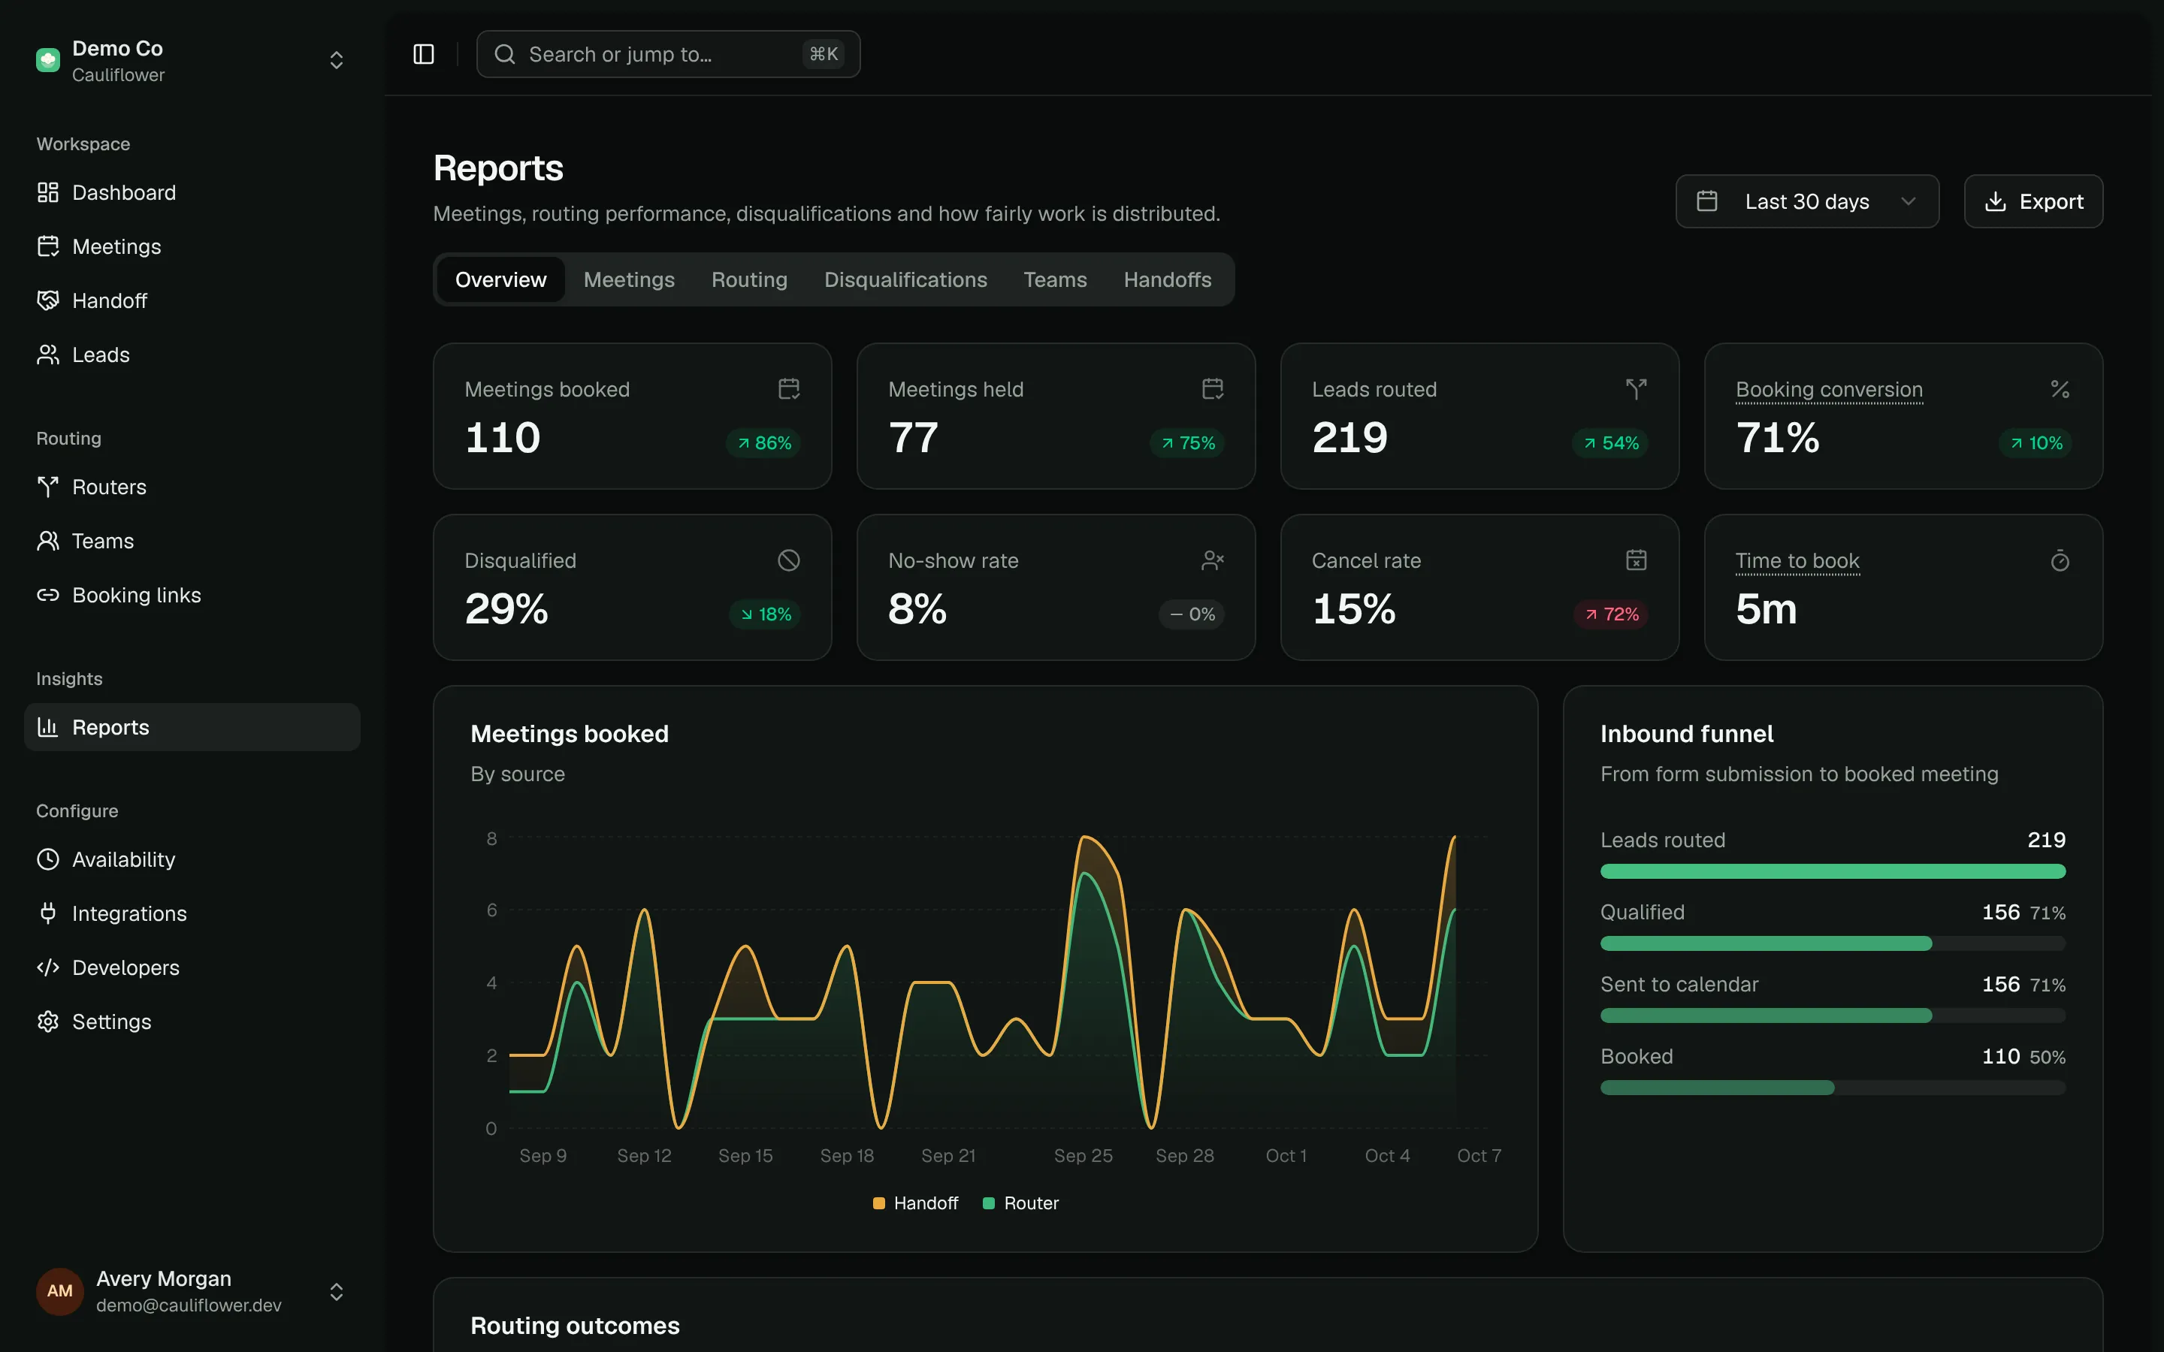This screenshot has width=2164, height=1352.
Task: Select Reports in the sidebar
Action: pos(192,727)
